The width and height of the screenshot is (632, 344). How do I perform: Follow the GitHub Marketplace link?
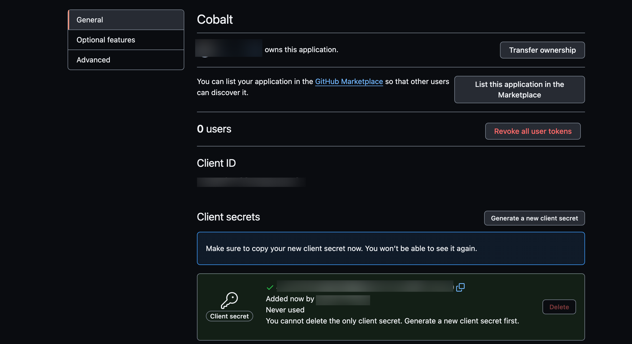[x=349, y=81]
